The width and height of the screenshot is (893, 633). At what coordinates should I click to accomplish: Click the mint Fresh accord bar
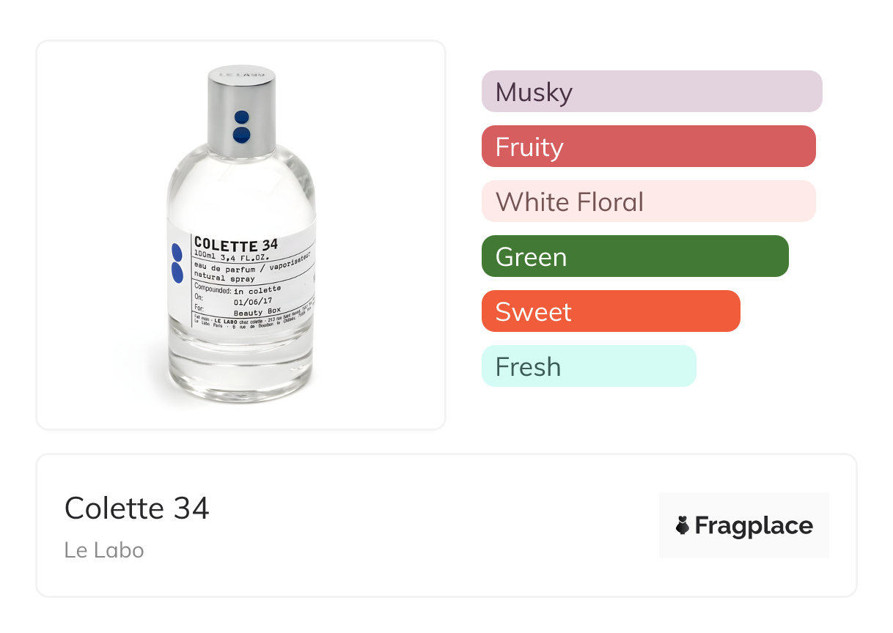pos(588,366)
